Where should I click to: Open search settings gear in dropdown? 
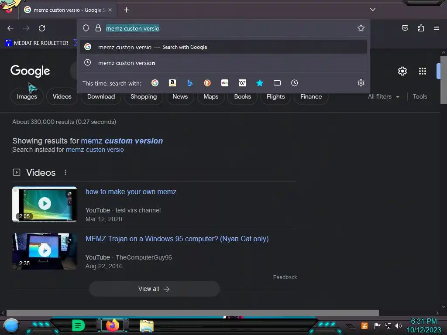click(361, 83)
